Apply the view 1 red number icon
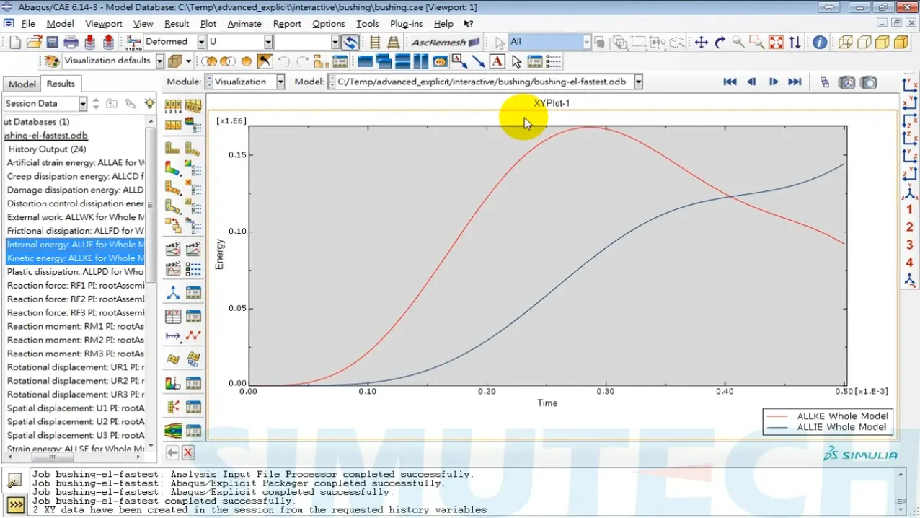The image size is (920, 518). [909, 209]
